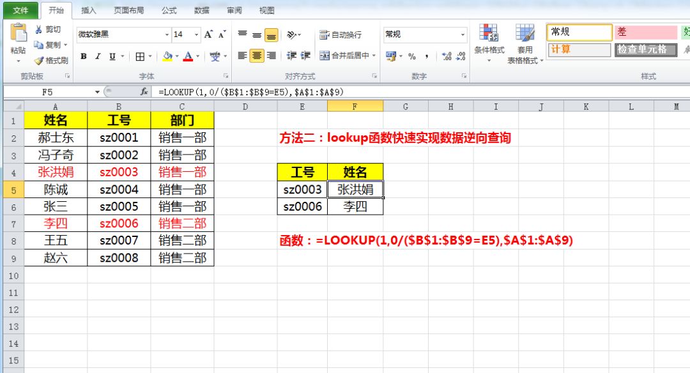This screenshot has width=690, height=373.
Task: Click the fx insert function button
Action: tap(144, 92)
